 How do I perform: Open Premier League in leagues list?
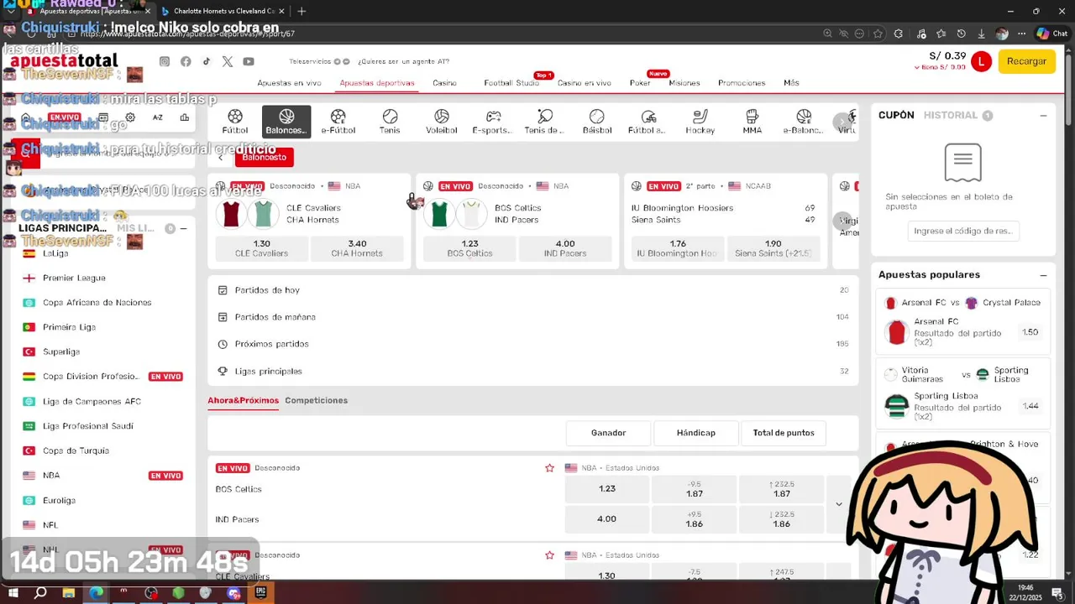point(74,278)
